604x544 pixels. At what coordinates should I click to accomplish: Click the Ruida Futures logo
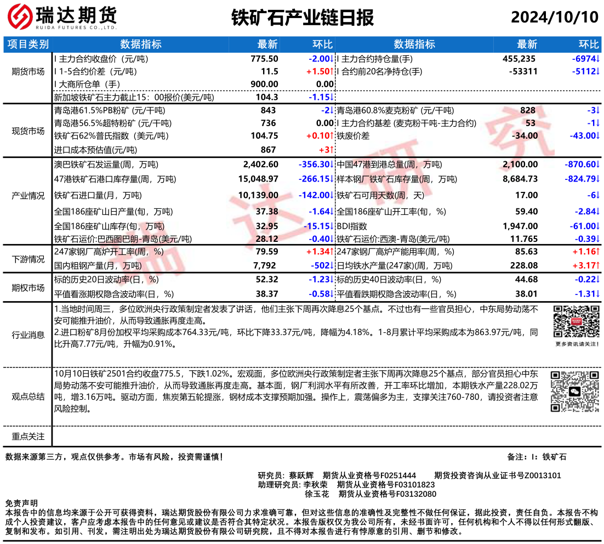[62, 18]
